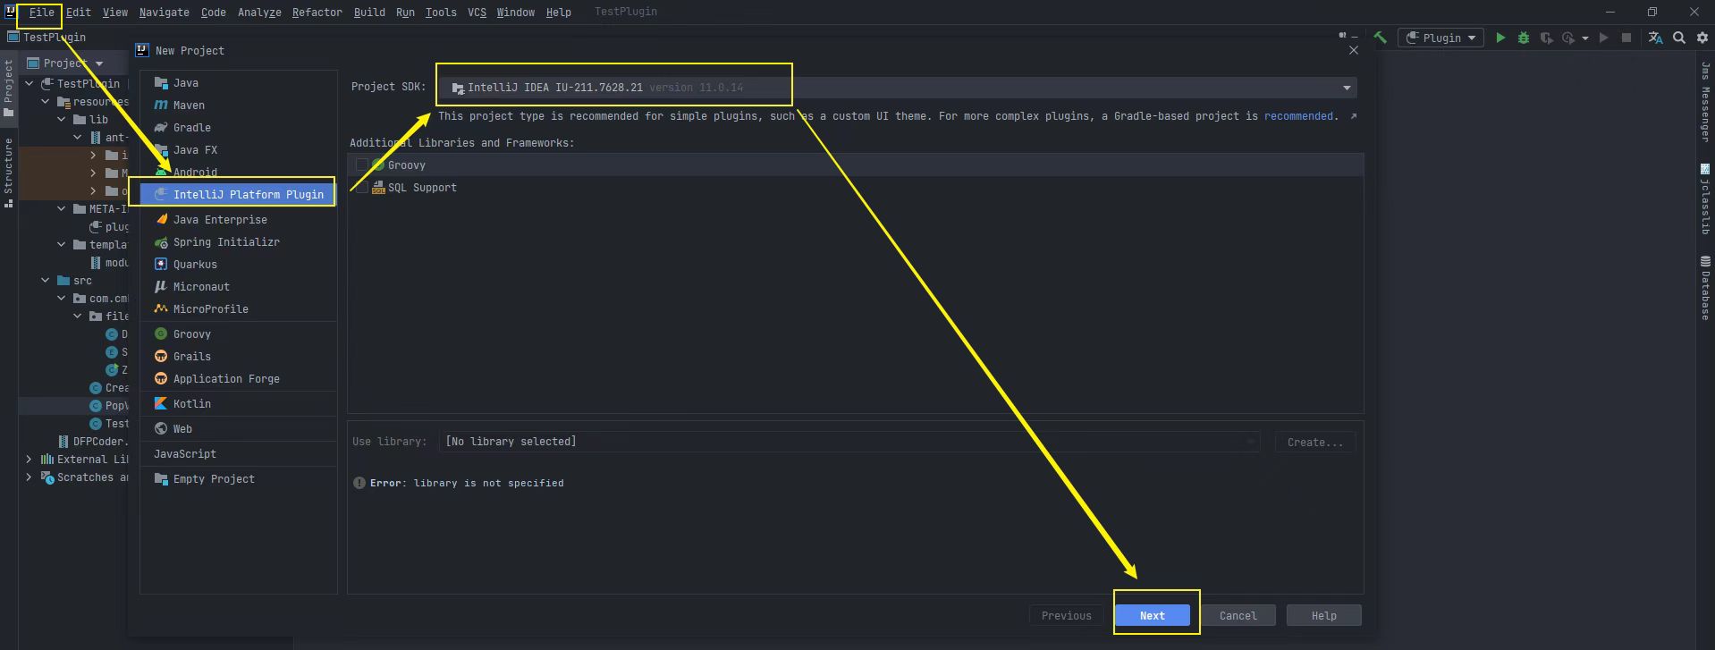This screenshot has width=1715, height=650.
Task: Open the Translate icon in the toolbar
Action: 1655,38
